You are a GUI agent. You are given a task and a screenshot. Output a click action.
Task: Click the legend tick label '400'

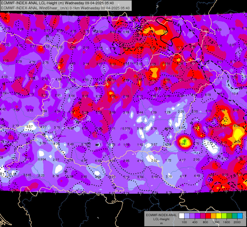pyautogui.click(x=195, y=222)
